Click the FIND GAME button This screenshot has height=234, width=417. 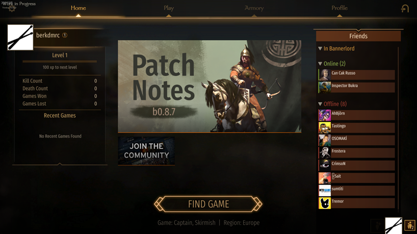[x=208, y=204]
